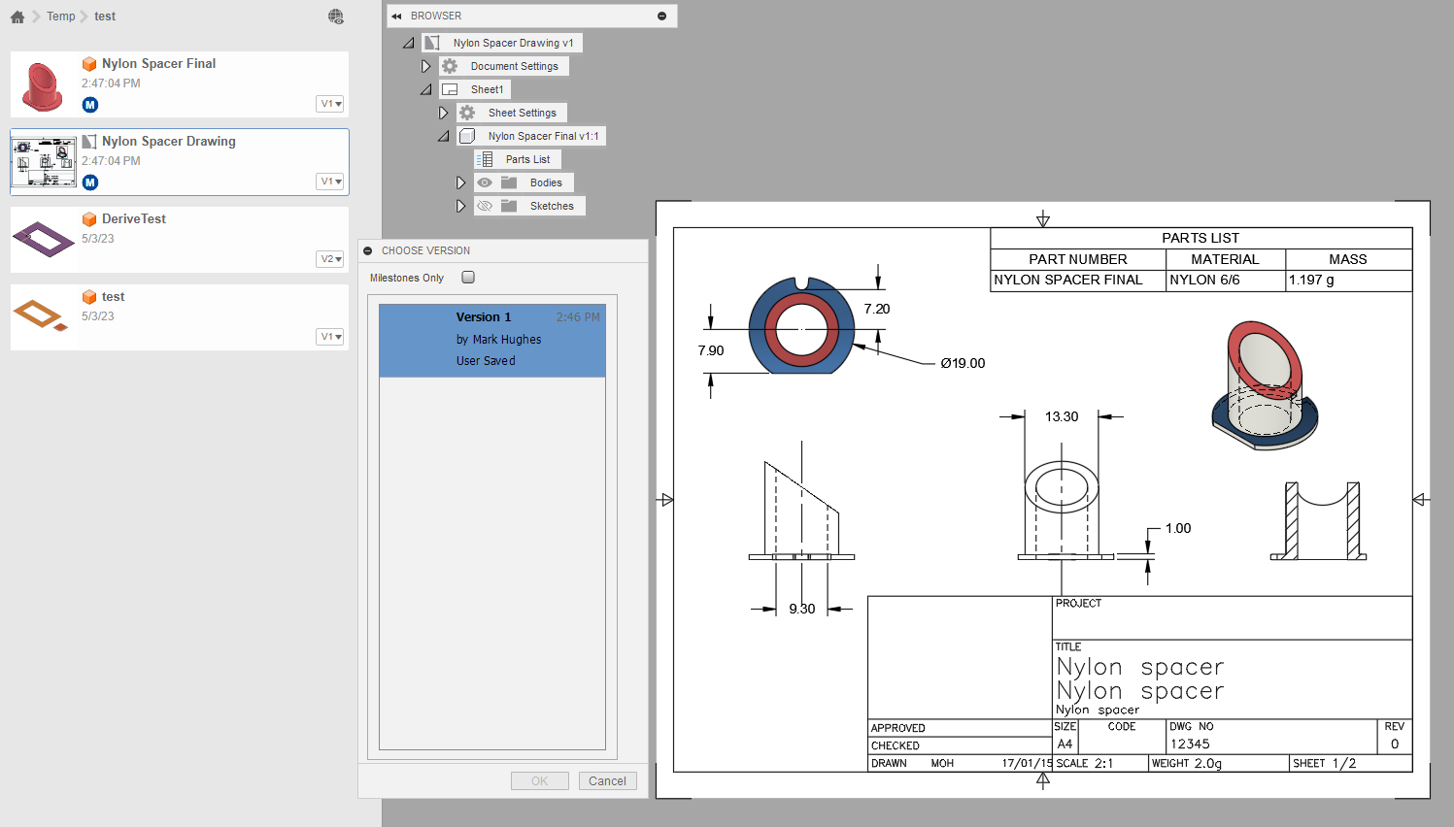Click the Document Settings gear icon
1454x827 pixels.
tap(450, 66)
